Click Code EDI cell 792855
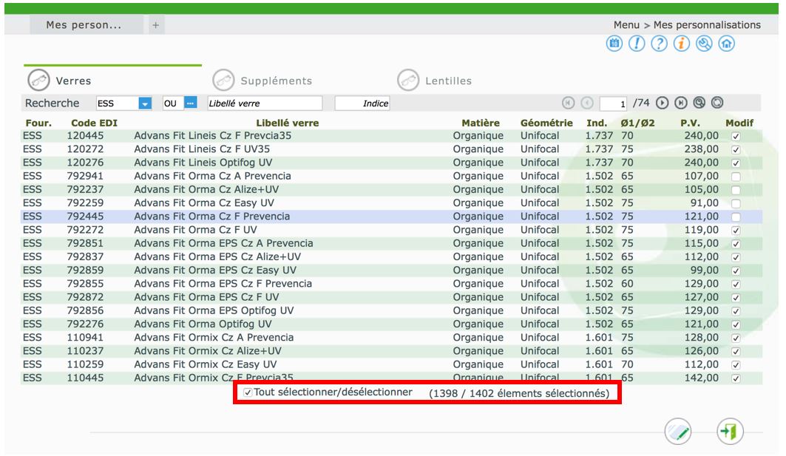This screenshot has width=786, height=456. (x=85, y=284)
